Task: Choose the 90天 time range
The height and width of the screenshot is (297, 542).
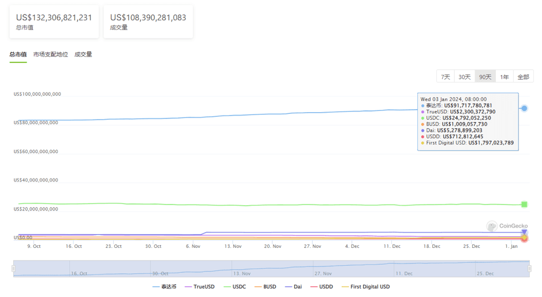Action: point(485,77)
